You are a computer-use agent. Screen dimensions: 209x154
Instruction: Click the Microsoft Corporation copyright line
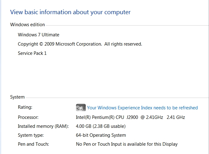80,44
